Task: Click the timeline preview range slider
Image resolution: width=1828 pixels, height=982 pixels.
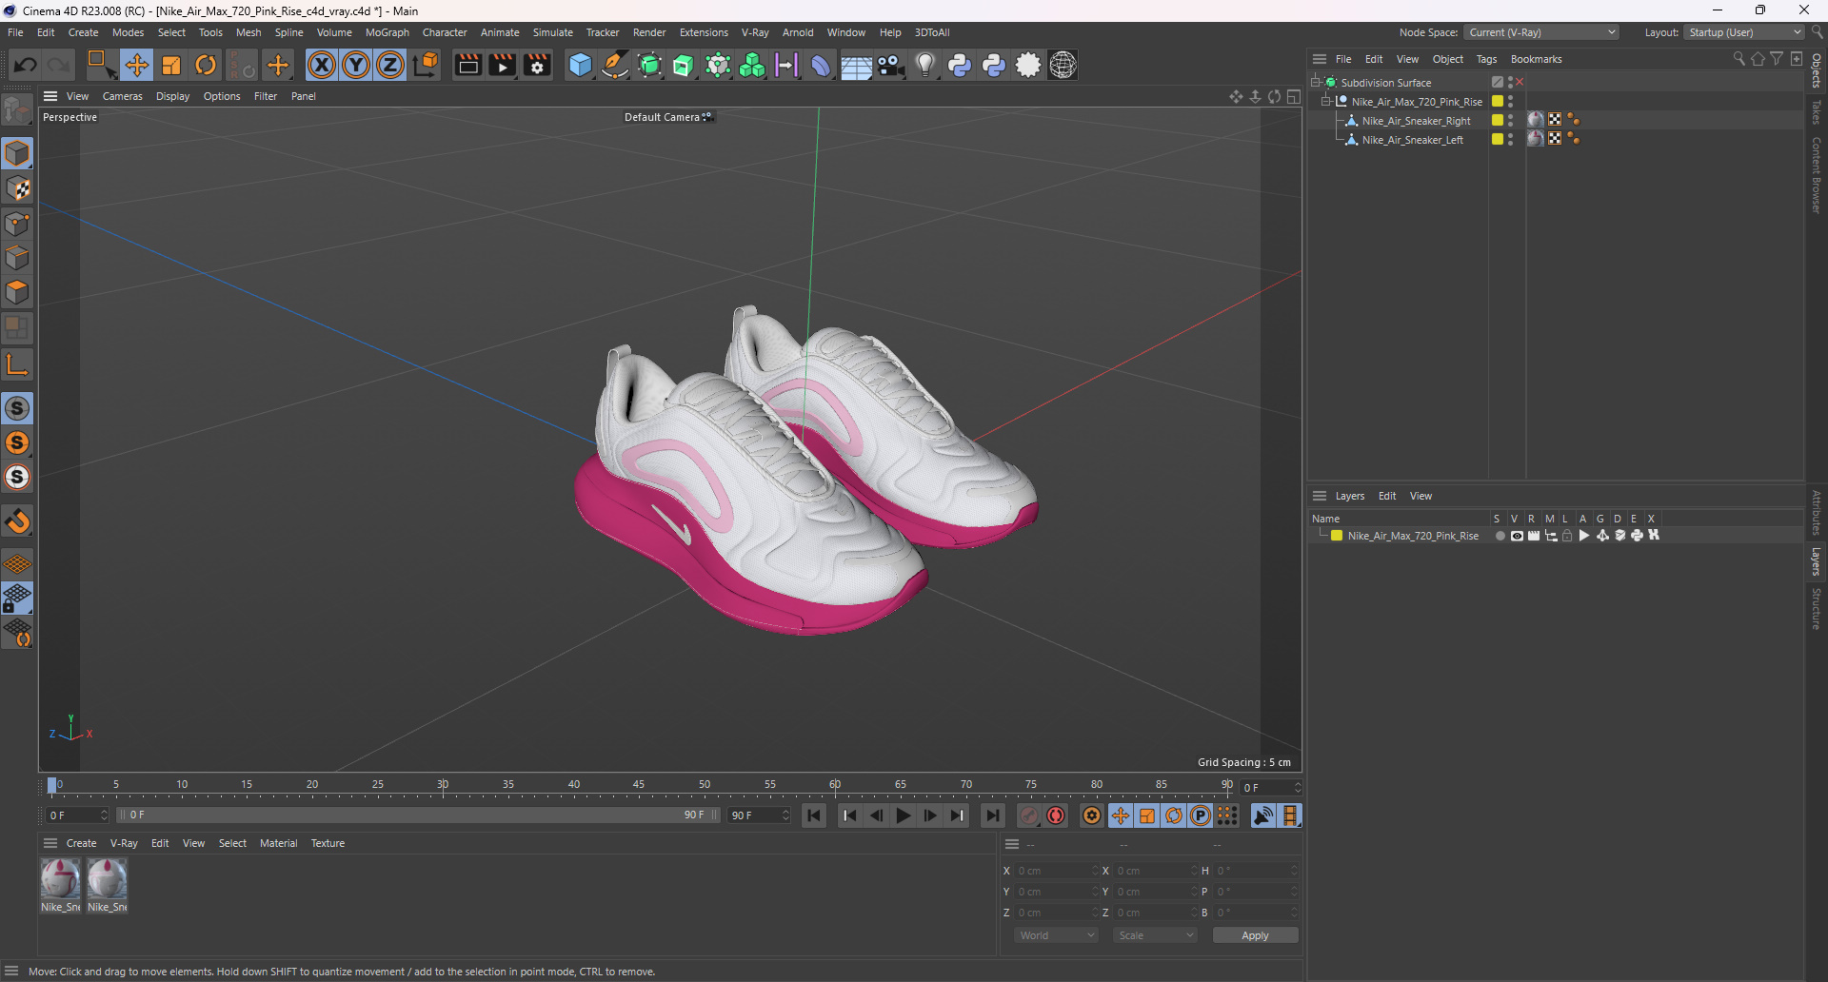Action: click(x=418, y=815)
